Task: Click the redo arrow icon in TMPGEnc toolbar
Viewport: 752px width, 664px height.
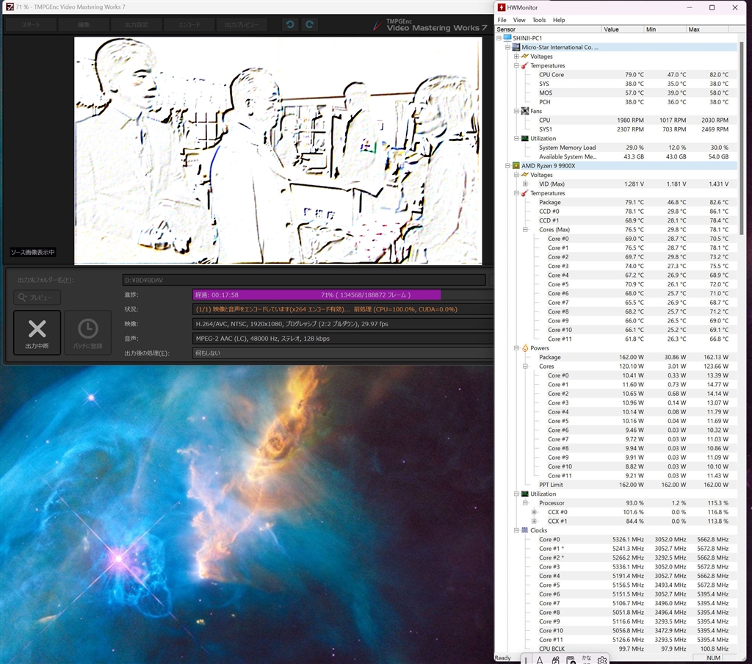Action: click(310, 24)
